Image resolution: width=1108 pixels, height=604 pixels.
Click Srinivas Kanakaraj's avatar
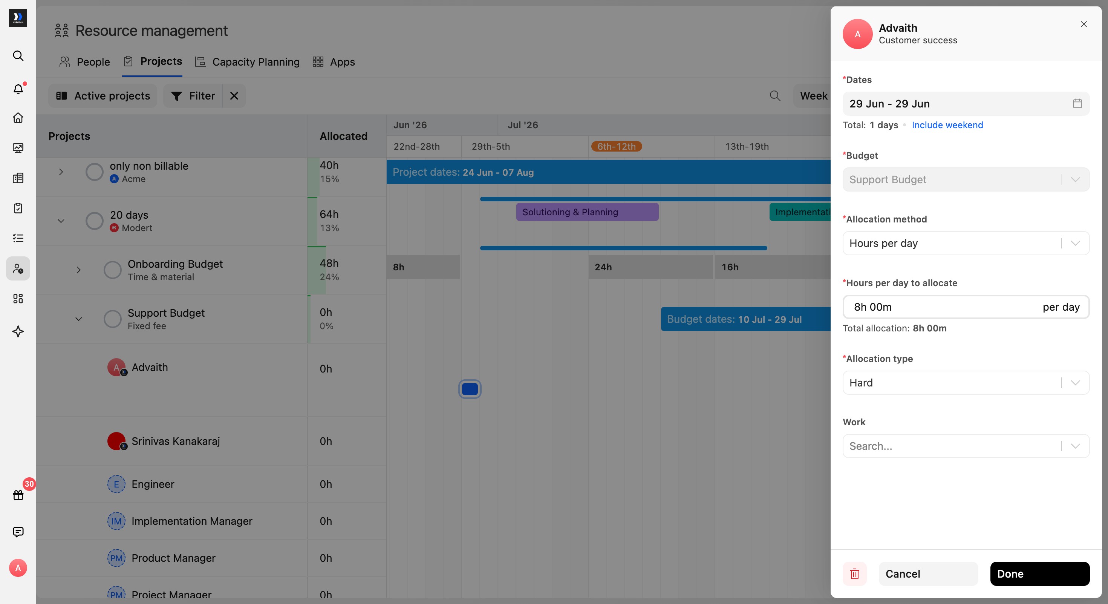point(116,441)
